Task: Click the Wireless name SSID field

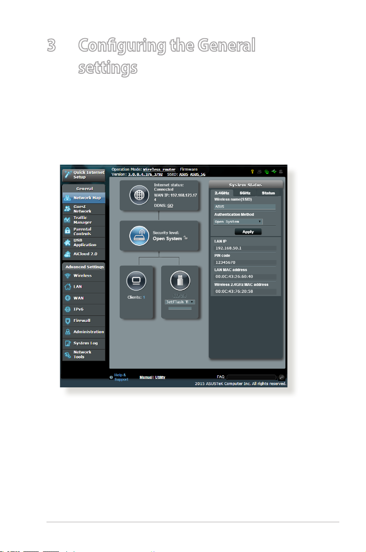Action: click(x=245, y=207)
